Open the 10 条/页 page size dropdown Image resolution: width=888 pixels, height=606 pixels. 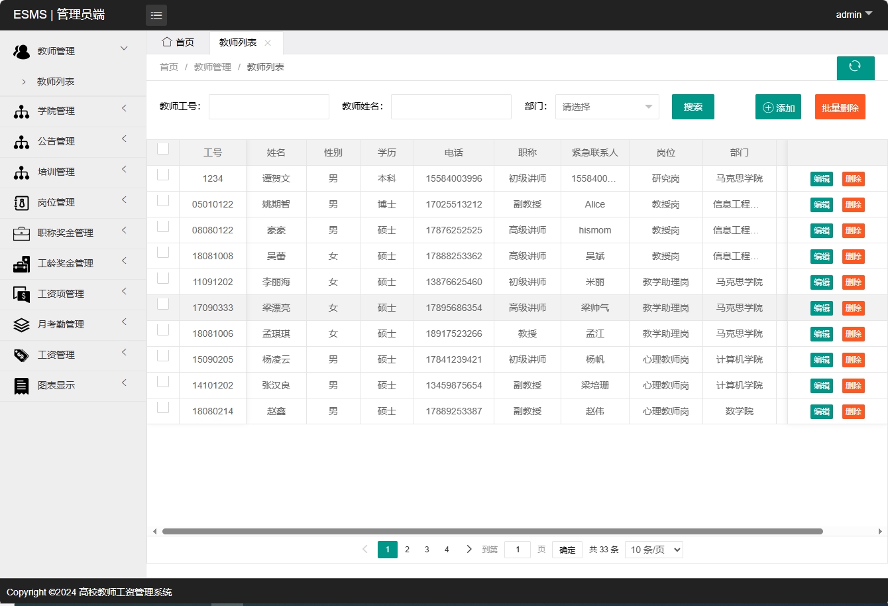[653, 549]
